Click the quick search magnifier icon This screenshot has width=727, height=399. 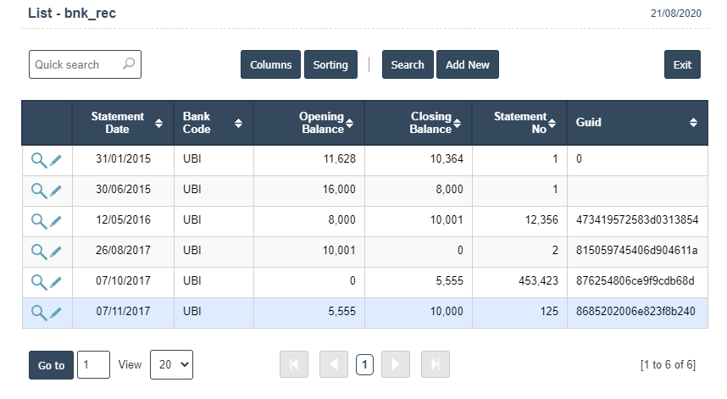[x=129, y=64]
